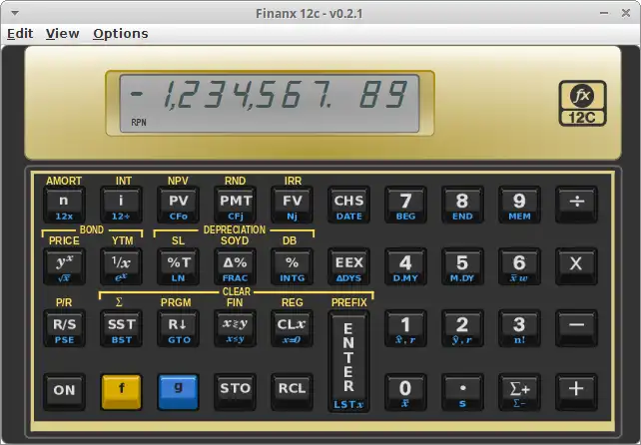
Task: Open the View menu
Action: tap(62, 34)
